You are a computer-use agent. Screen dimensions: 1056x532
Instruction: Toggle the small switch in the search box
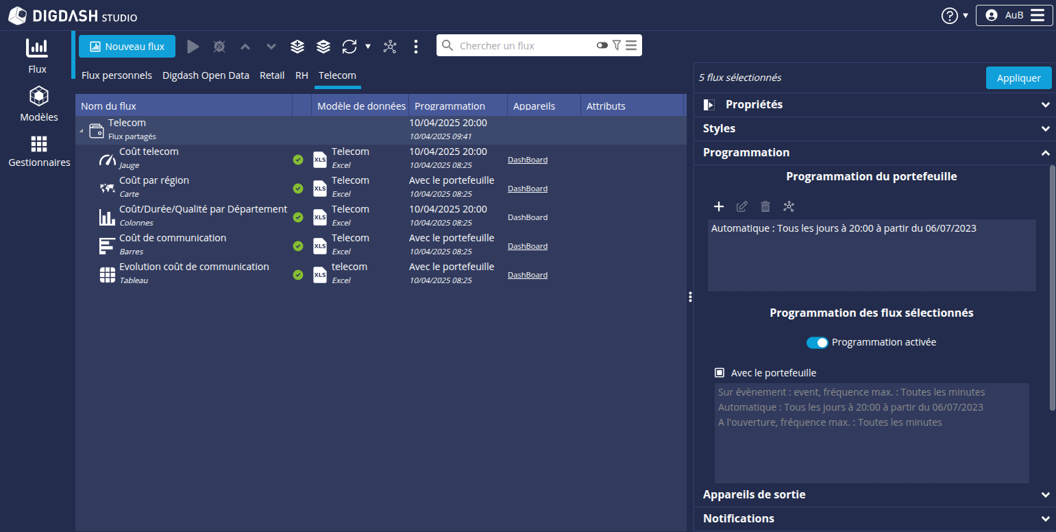pyautogui.click(x=602, y=46)
